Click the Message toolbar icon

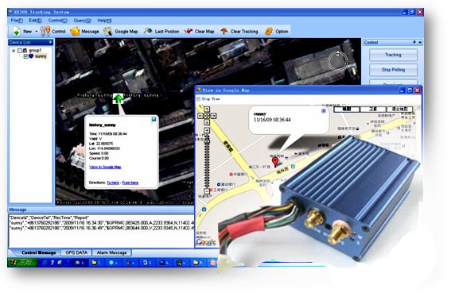point(75,31)
